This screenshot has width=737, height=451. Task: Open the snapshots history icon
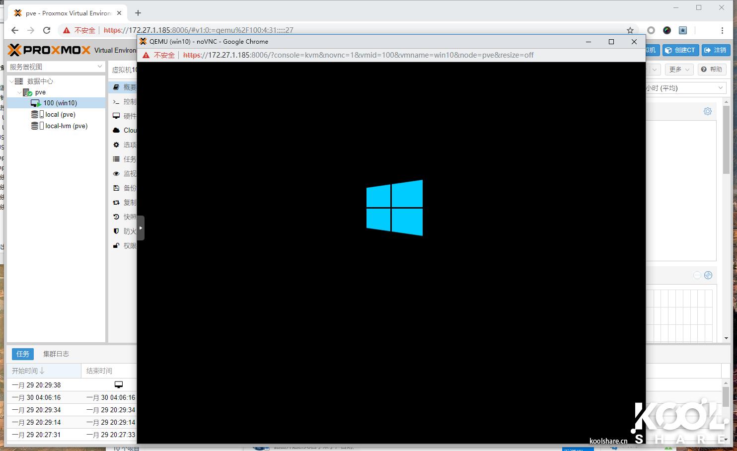pos(116,217)
